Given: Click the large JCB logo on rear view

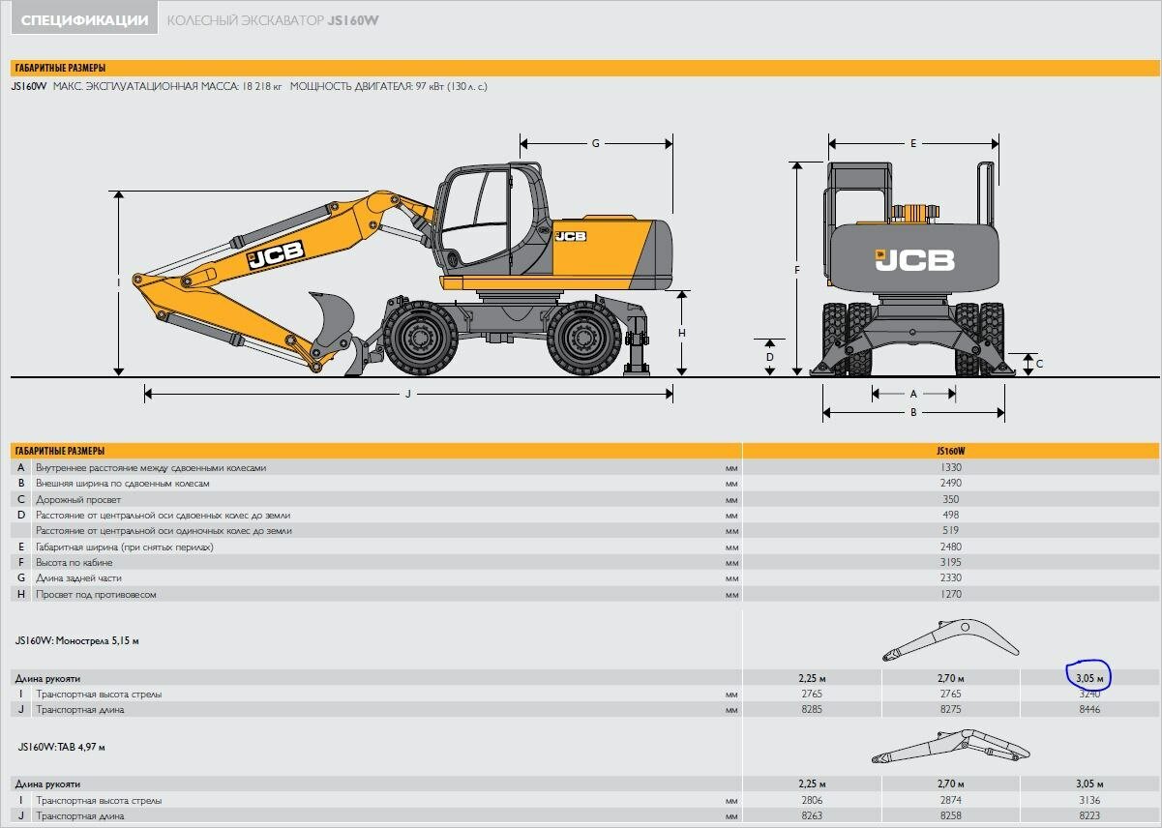Looking at the screenshot, I should (x=914, y=259).
